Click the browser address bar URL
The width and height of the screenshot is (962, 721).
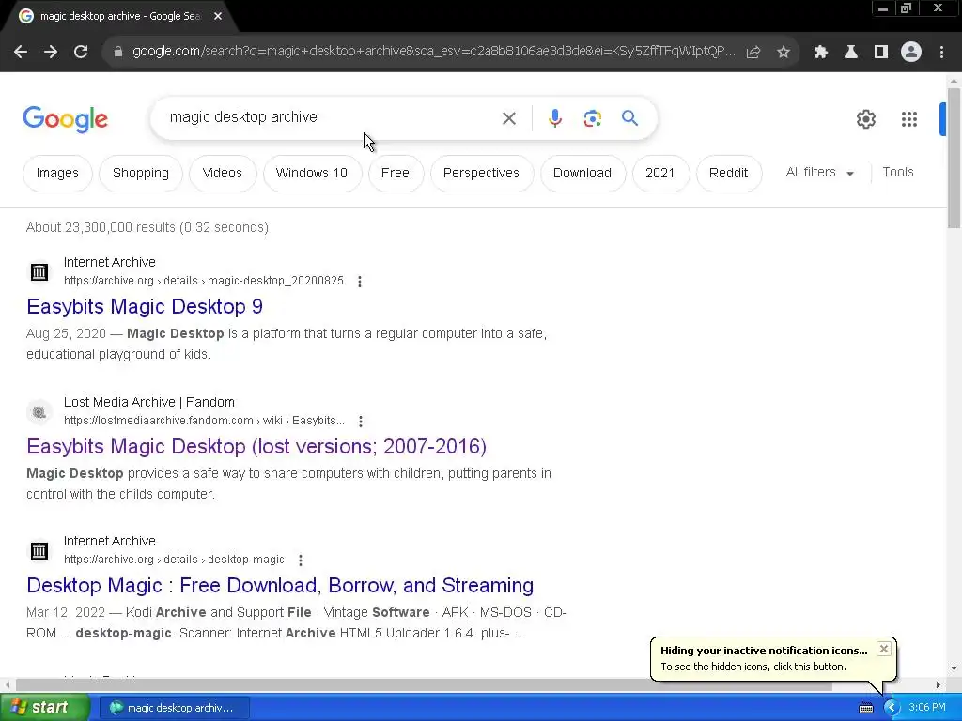tap(433, 52)
